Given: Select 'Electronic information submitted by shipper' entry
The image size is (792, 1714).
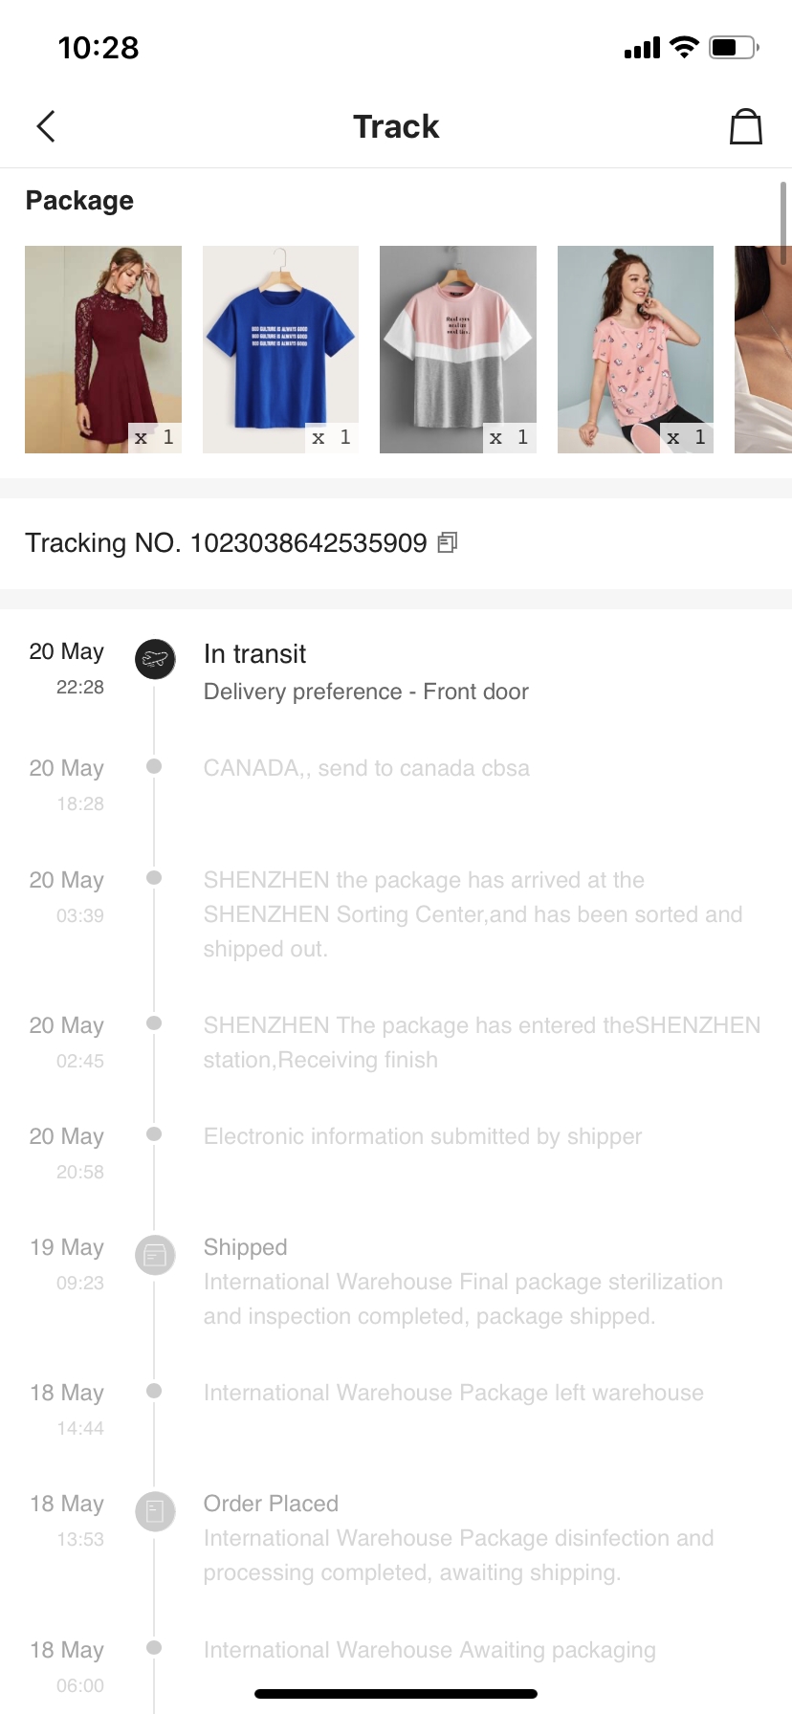Looking at the screenshot, I should 422,1136.
